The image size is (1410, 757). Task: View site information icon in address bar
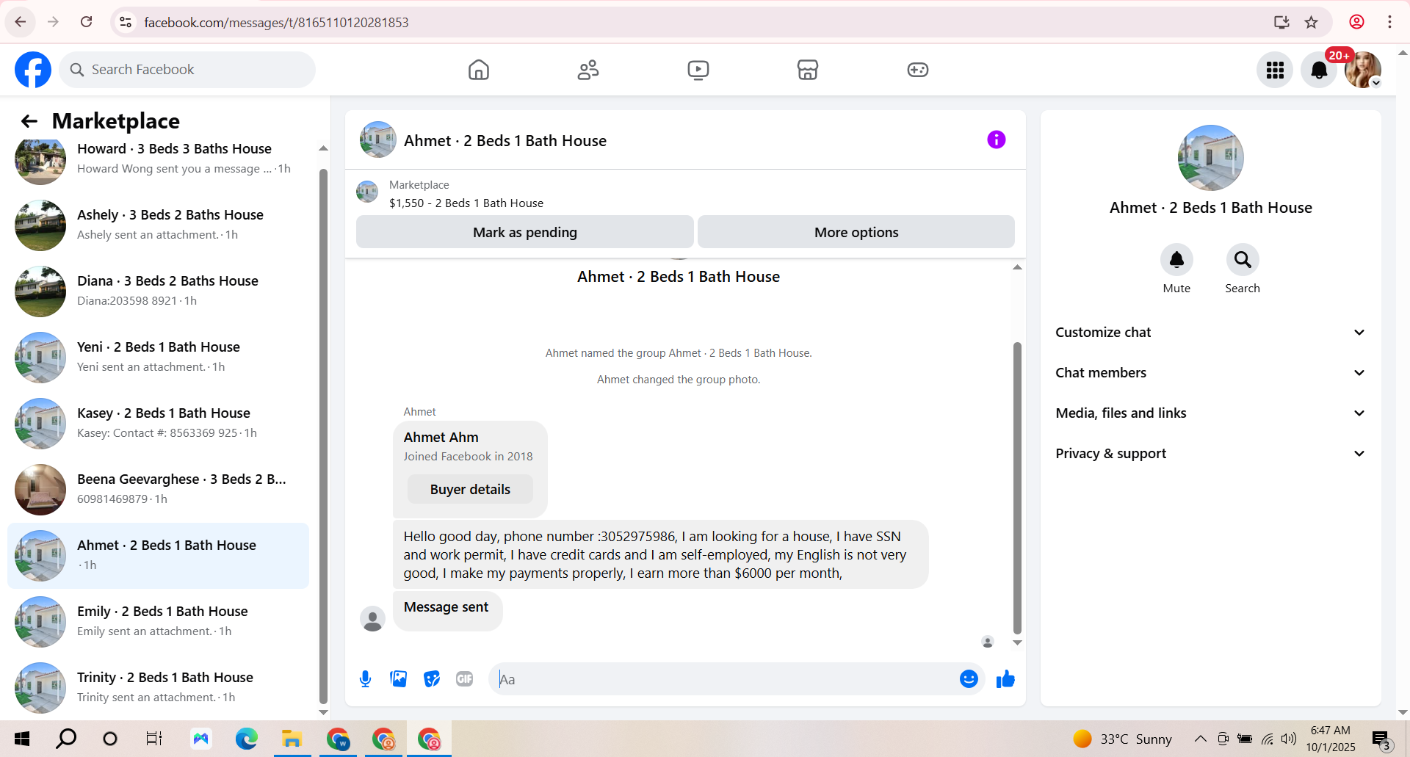point(126,22)
